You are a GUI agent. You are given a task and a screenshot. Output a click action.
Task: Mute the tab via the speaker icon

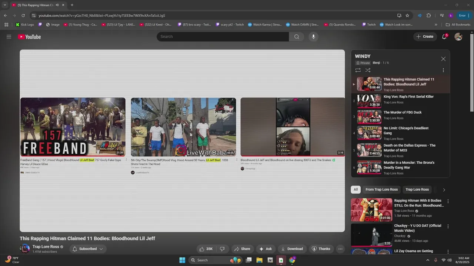pyautogui.click(x=57, y=5)
